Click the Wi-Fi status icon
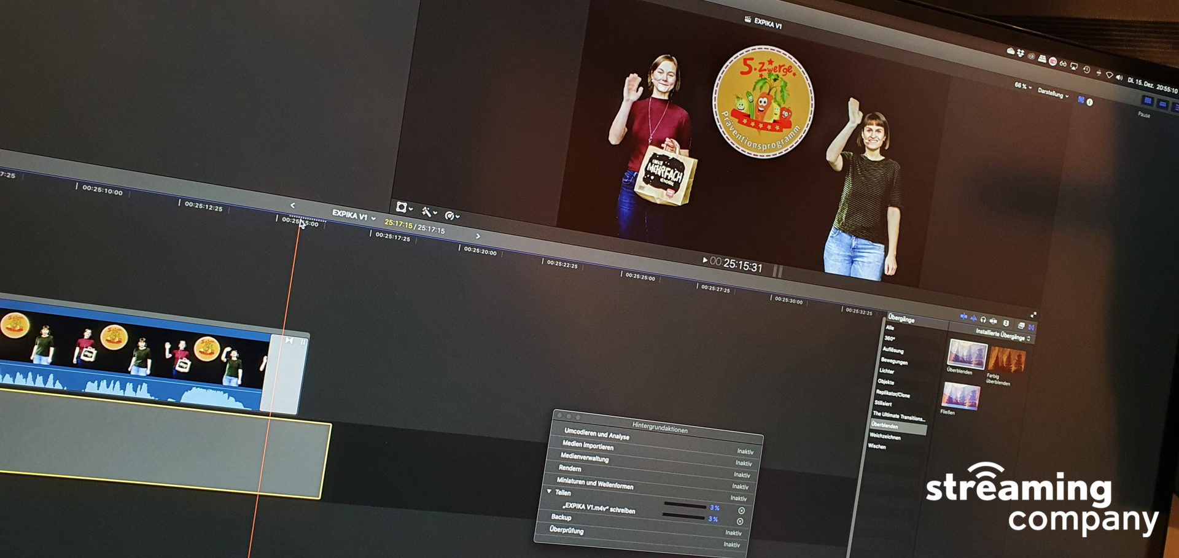1179x558 pixels. pyautogui.click(x=1110, y=75)
